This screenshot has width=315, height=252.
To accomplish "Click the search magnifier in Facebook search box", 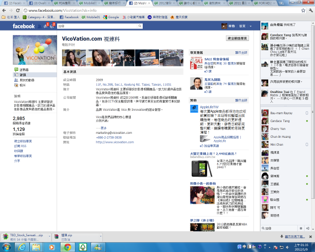I will click(x=140, y=26).
